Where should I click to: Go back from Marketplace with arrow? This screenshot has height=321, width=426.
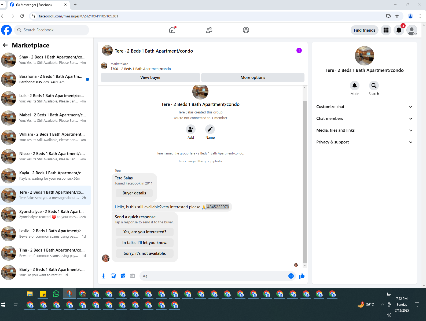[x=5, y=45]
